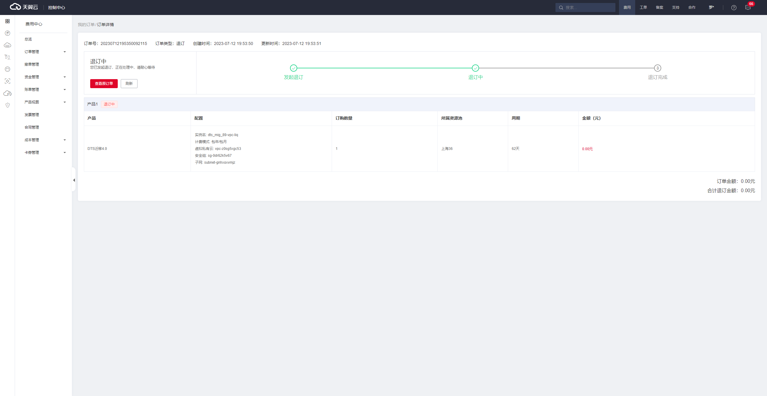Expand the 成本管理 section
The height and width of the screenshot is (396, 767).
coord(45,140)
